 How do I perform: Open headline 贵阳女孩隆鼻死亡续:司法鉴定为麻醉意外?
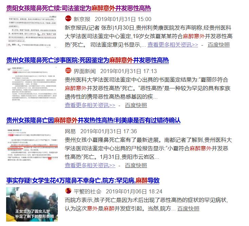tap(78, 8)
